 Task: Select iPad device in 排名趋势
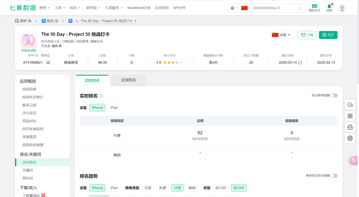(114, 188)
